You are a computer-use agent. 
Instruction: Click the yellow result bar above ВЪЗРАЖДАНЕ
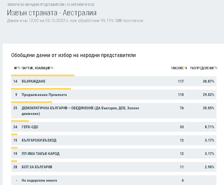43,75
